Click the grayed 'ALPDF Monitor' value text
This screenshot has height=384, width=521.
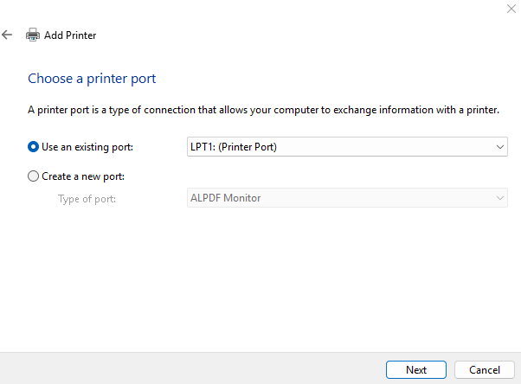(225, 198)
